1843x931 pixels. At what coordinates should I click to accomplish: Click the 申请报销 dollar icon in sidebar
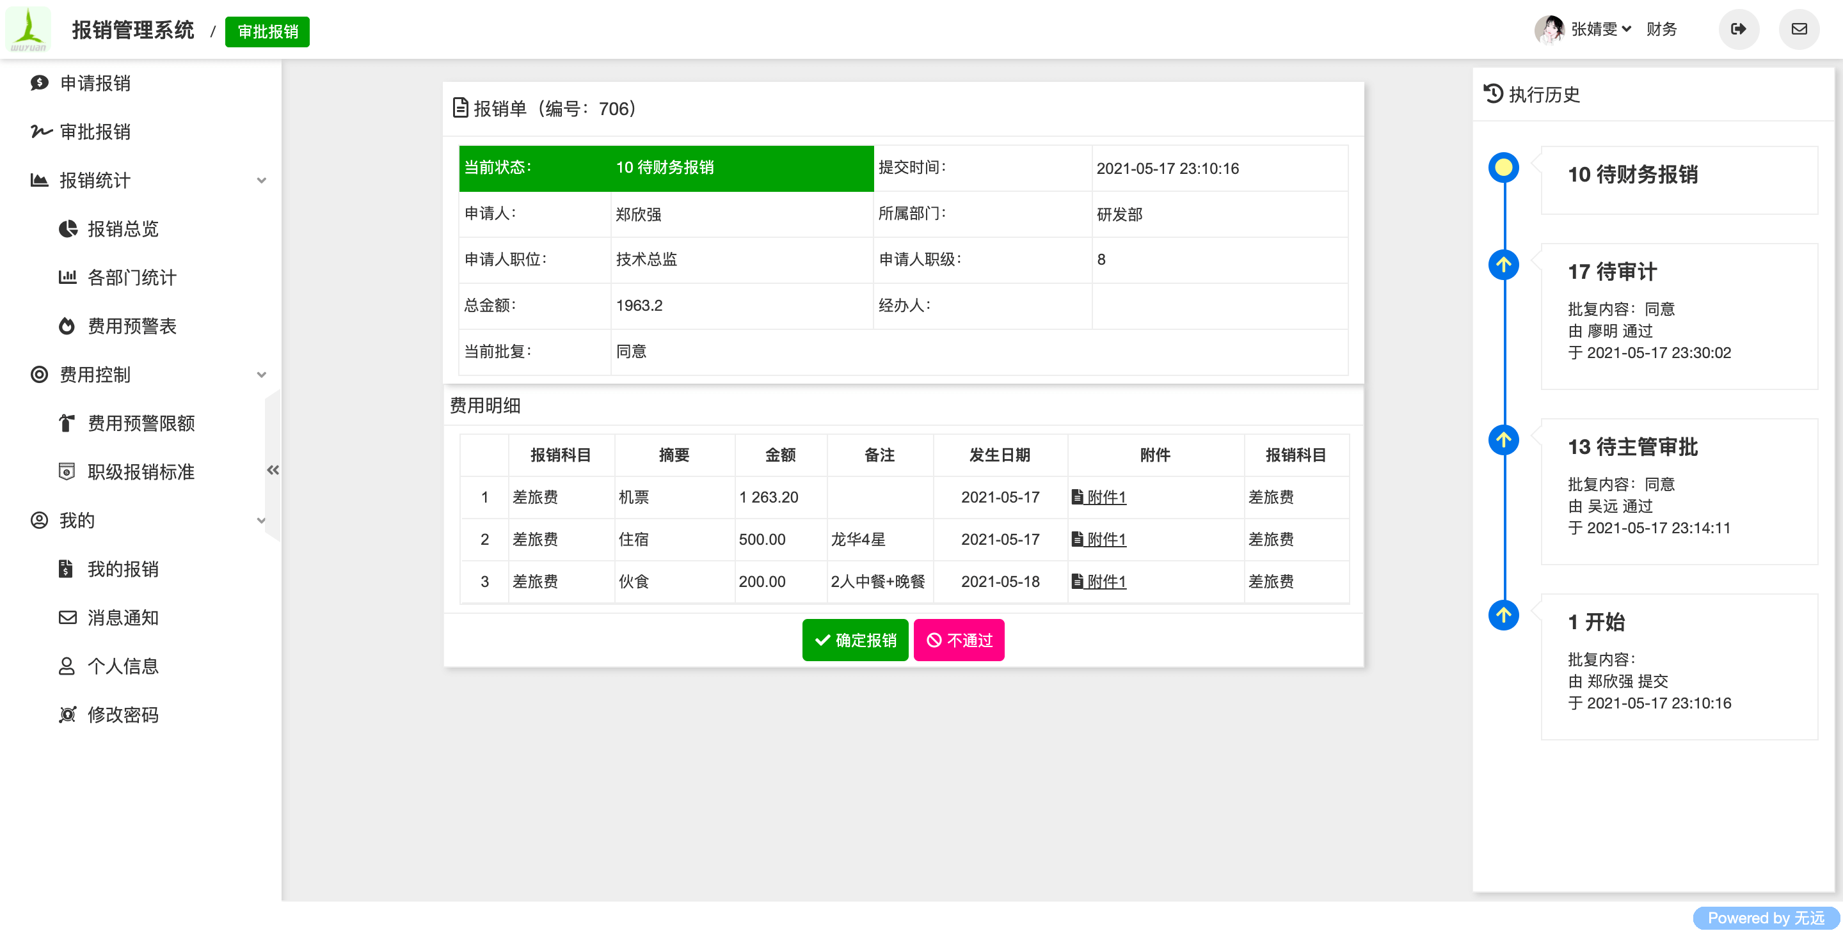click(x=39, y=83)
